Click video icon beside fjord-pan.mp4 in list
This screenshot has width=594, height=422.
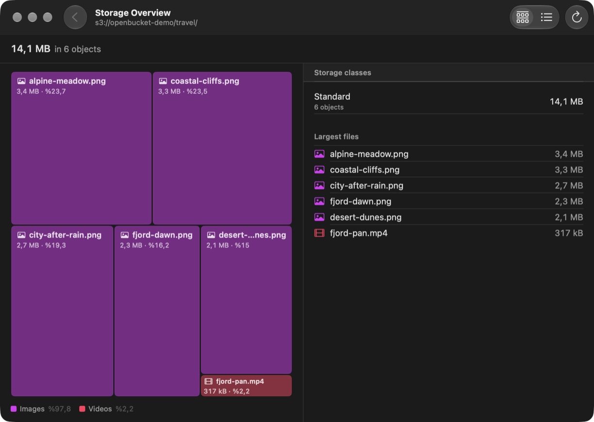click(319, 233)
